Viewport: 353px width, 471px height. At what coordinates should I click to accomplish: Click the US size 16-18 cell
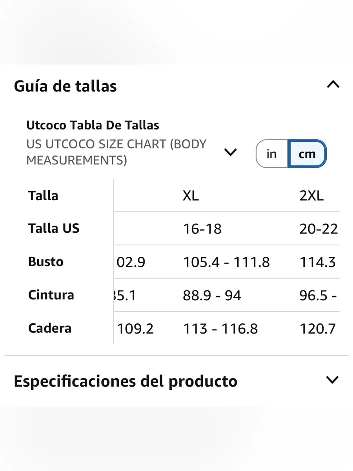pyautogui.click(x=202, y=228)
